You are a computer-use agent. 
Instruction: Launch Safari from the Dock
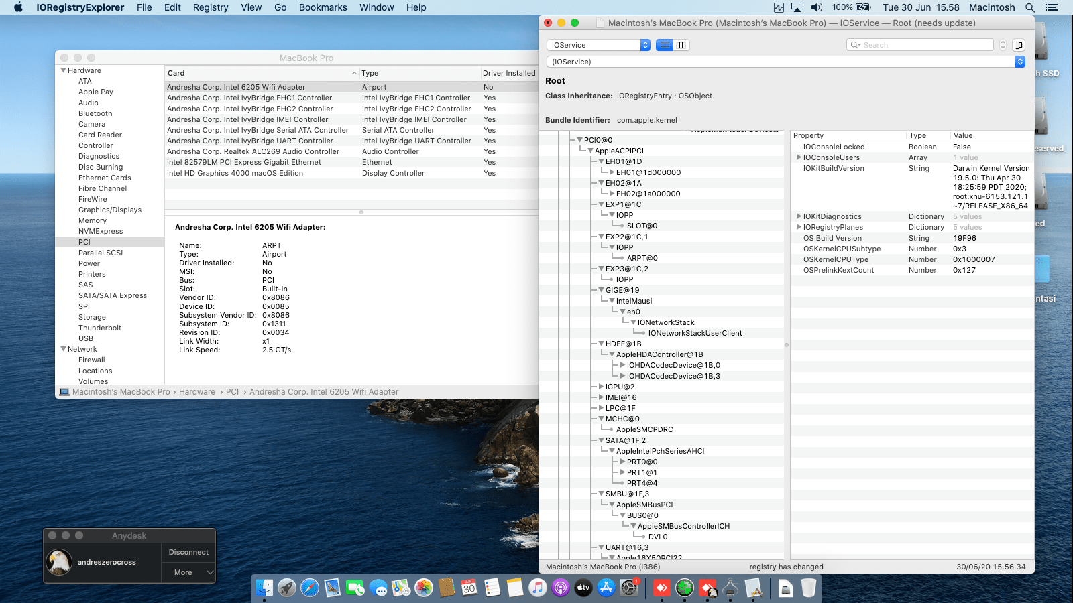point(310,588)
